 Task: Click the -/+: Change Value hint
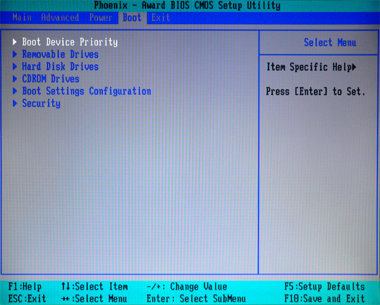click(187, 287)
